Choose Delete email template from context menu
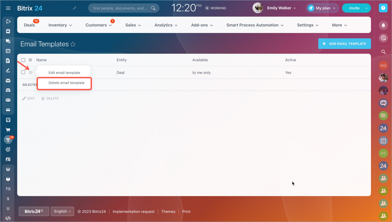Screen dimensions: 392x222 (66, 83)
